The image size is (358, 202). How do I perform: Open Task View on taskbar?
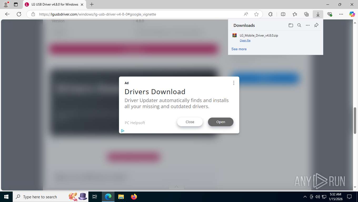click(95, 197)
